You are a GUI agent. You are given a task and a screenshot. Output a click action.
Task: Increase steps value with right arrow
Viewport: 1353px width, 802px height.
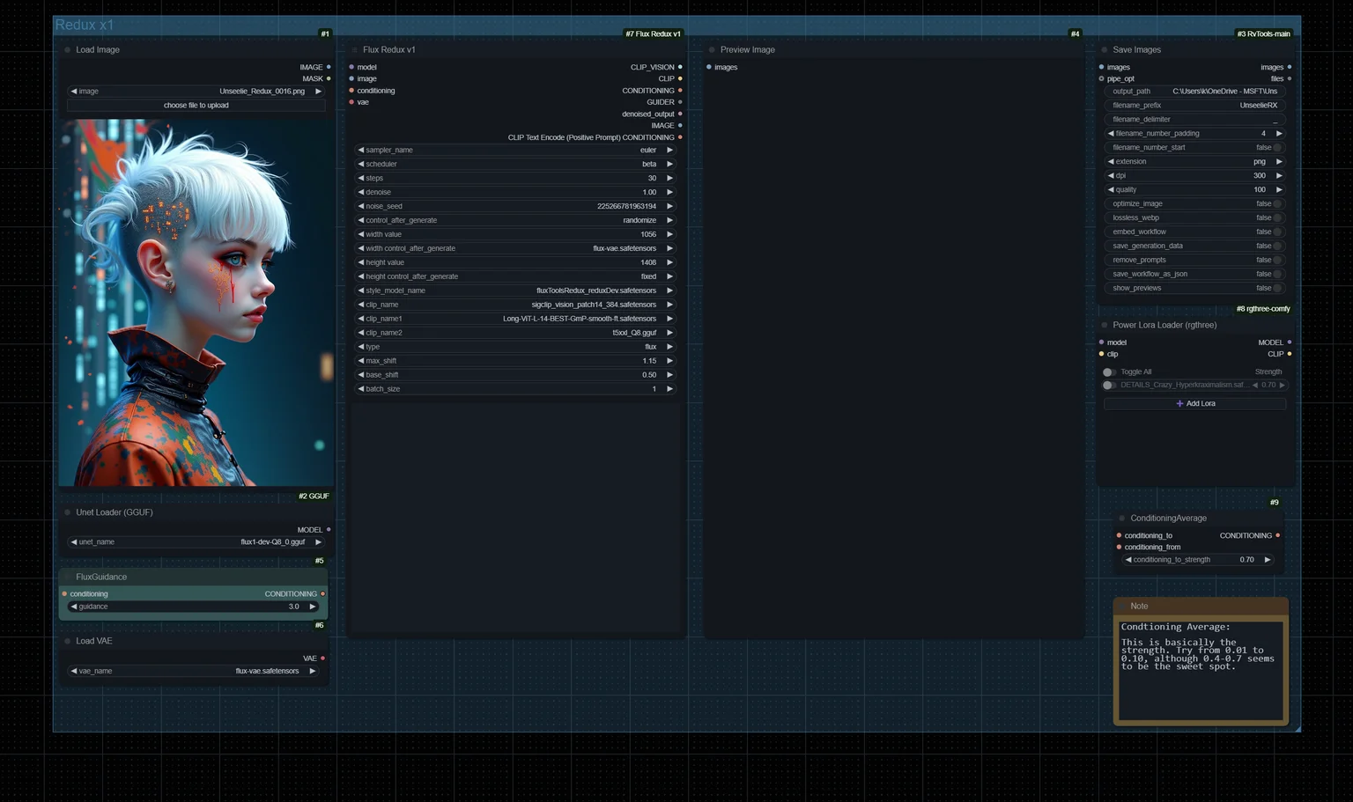(x=669, y=179)
